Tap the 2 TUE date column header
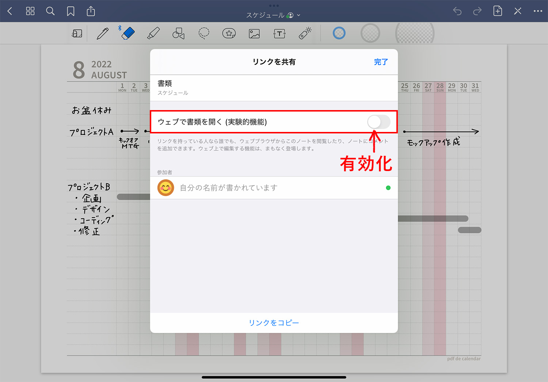 [x=134, y=87]
